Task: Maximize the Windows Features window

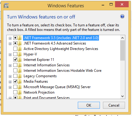Action: pyautogui.click(x=111, y=4)
